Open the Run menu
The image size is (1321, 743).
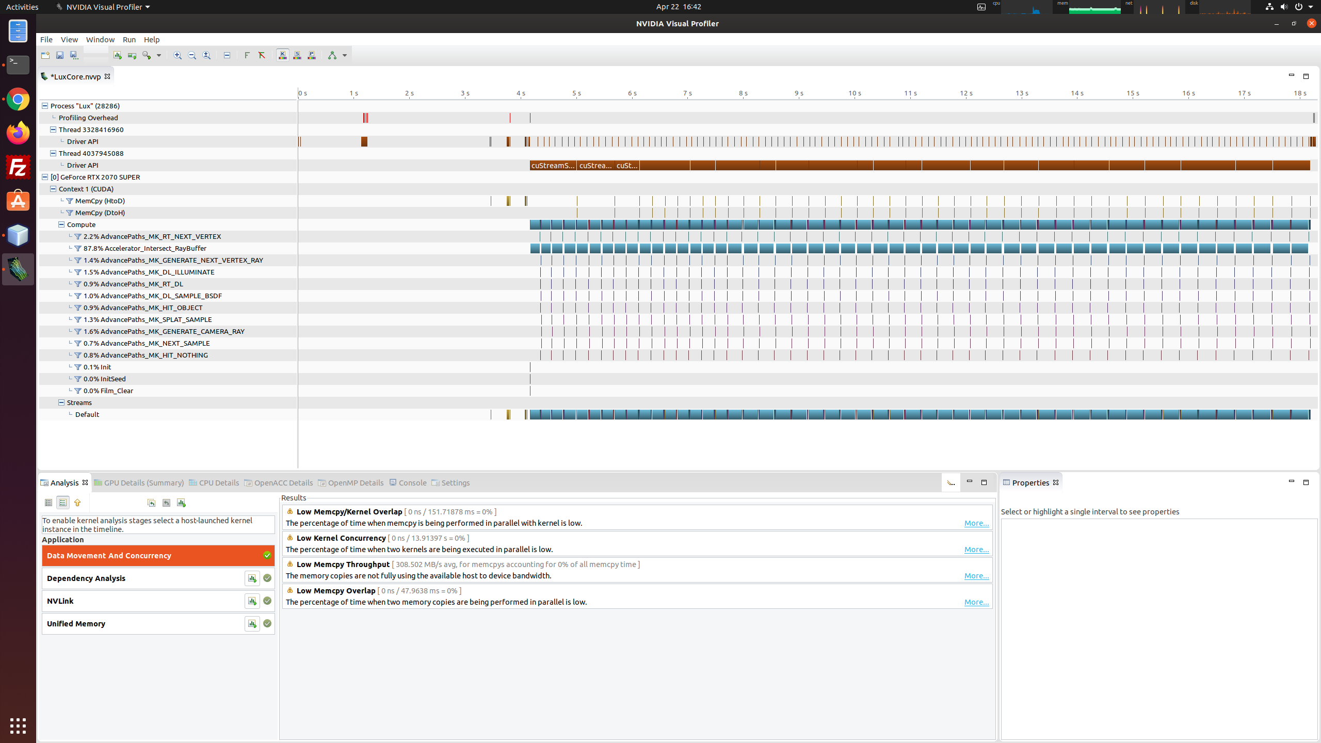(x=129, y=40)
